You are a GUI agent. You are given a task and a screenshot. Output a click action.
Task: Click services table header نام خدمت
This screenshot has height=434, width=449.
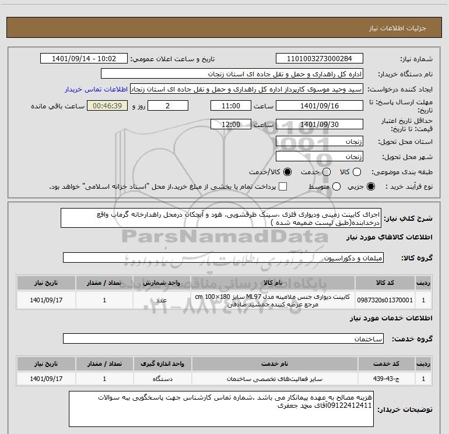point(274,364)
